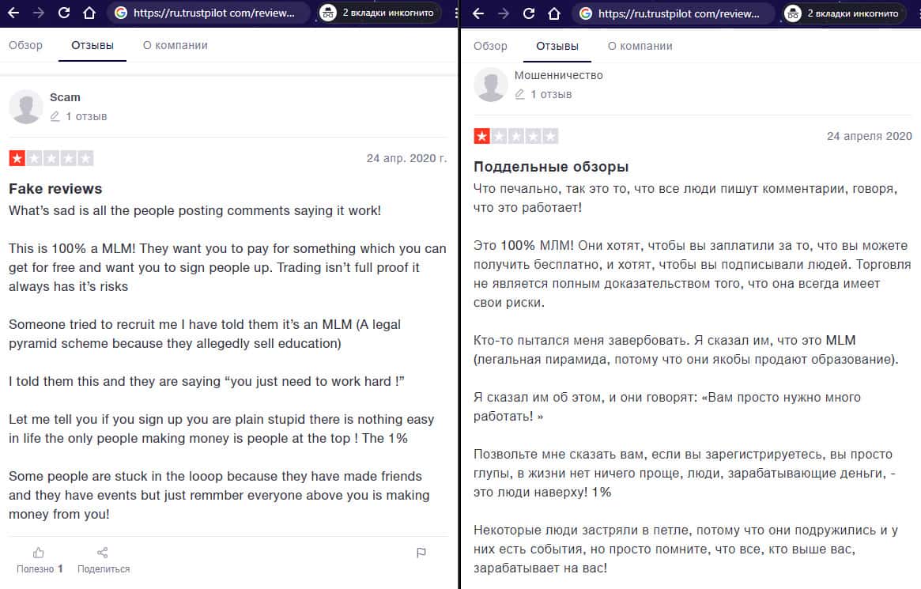The image size is (921, 589).
Task: Click the home icon in the left browser
Action: (90, 13)
